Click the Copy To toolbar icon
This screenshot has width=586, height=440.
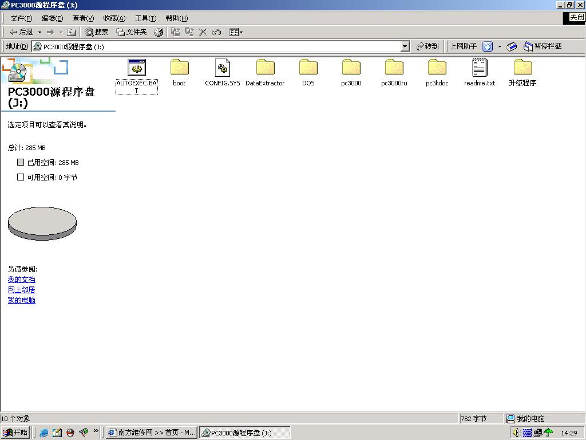coord(189,32)
